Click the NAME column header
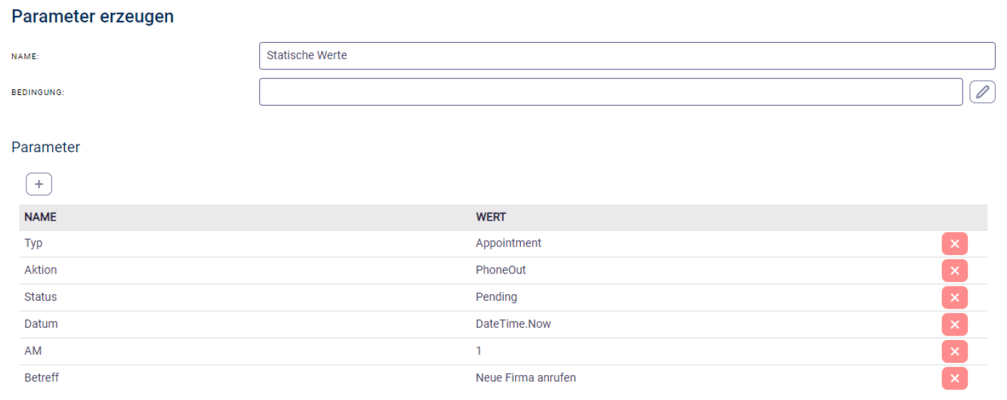Image resolution: width=1007 pixels, height=400 pixels. point(41,217)
